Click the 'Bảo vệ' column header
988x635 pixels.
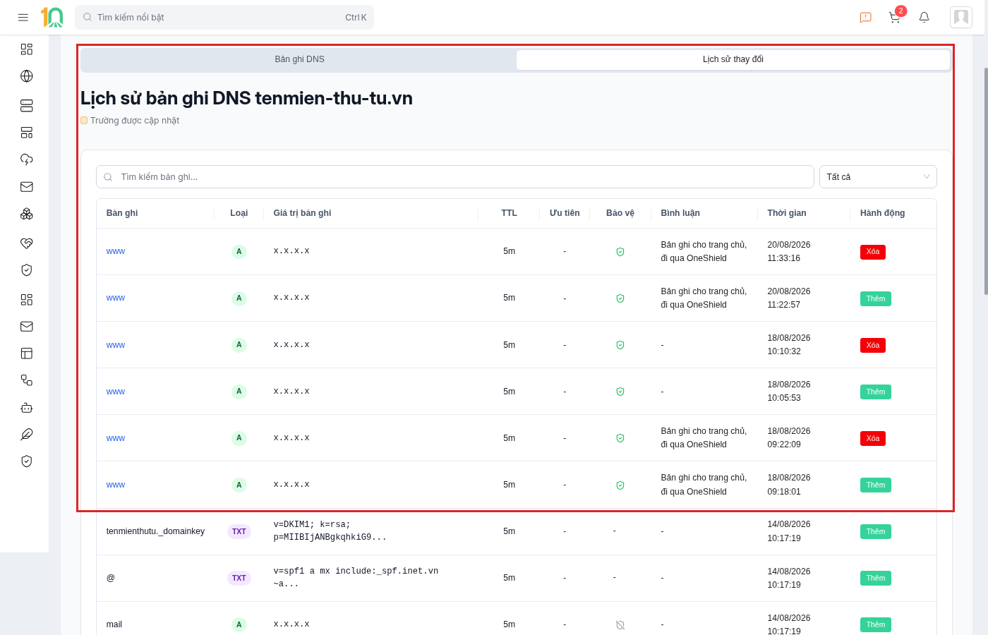point(620,213)
